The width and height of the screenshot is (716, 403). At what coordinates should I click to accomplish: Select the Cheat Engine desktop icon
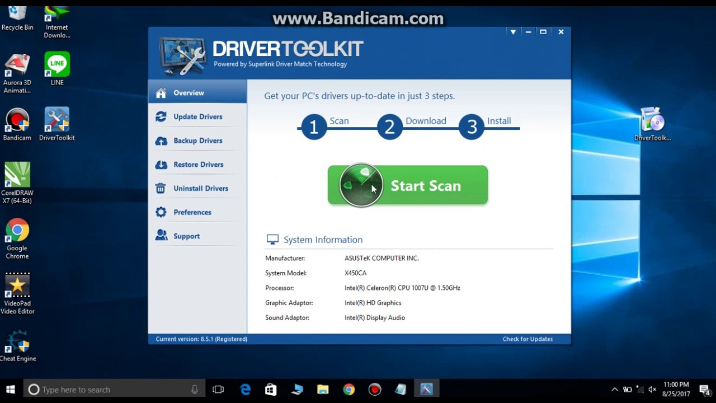point(17,345)
